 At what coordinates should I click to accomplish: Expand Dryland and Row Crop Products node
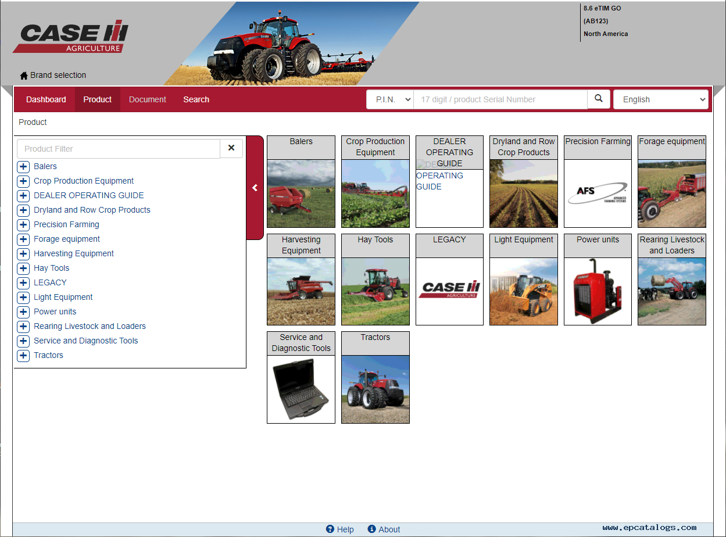click(23, 210)
